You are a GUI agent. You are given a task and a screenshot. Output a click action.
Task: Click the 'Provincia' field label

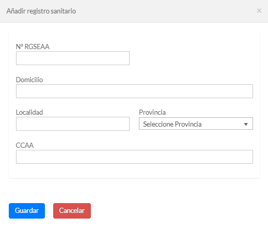click(152, 112)
